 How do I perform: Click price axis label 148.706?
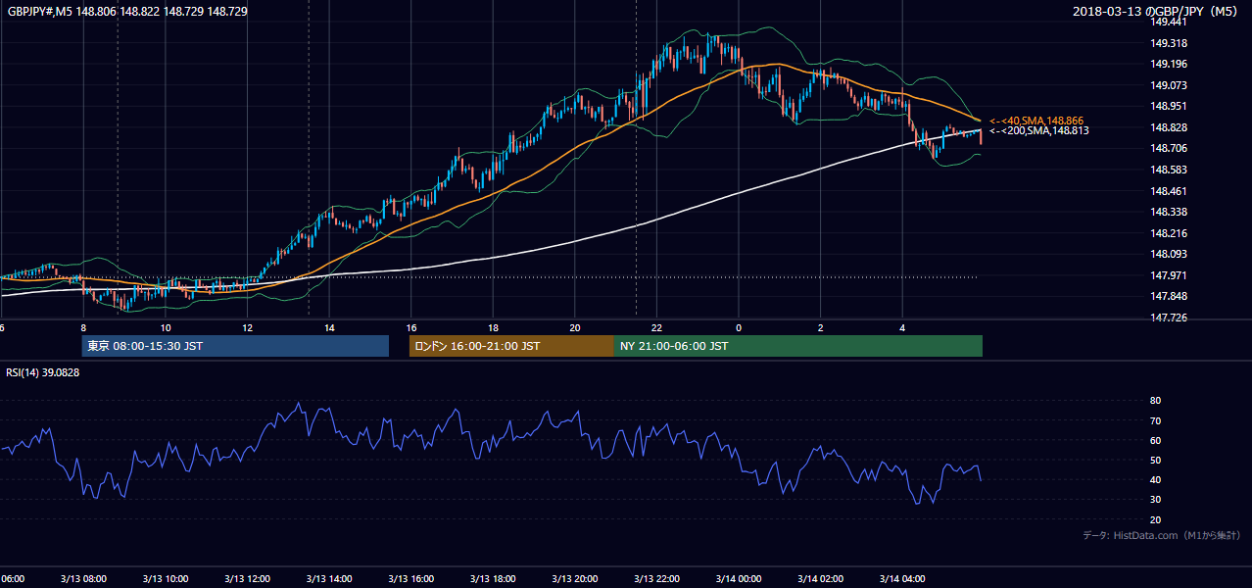pos(1169,148)
